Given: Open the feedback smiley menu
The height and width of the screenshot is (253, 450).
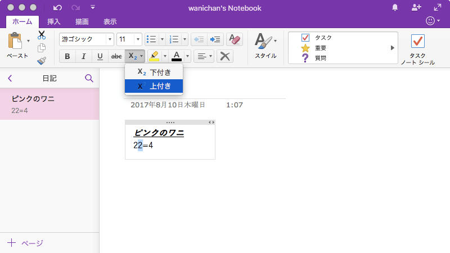Looking at the screenshot, I should click(x=433, y=21).
